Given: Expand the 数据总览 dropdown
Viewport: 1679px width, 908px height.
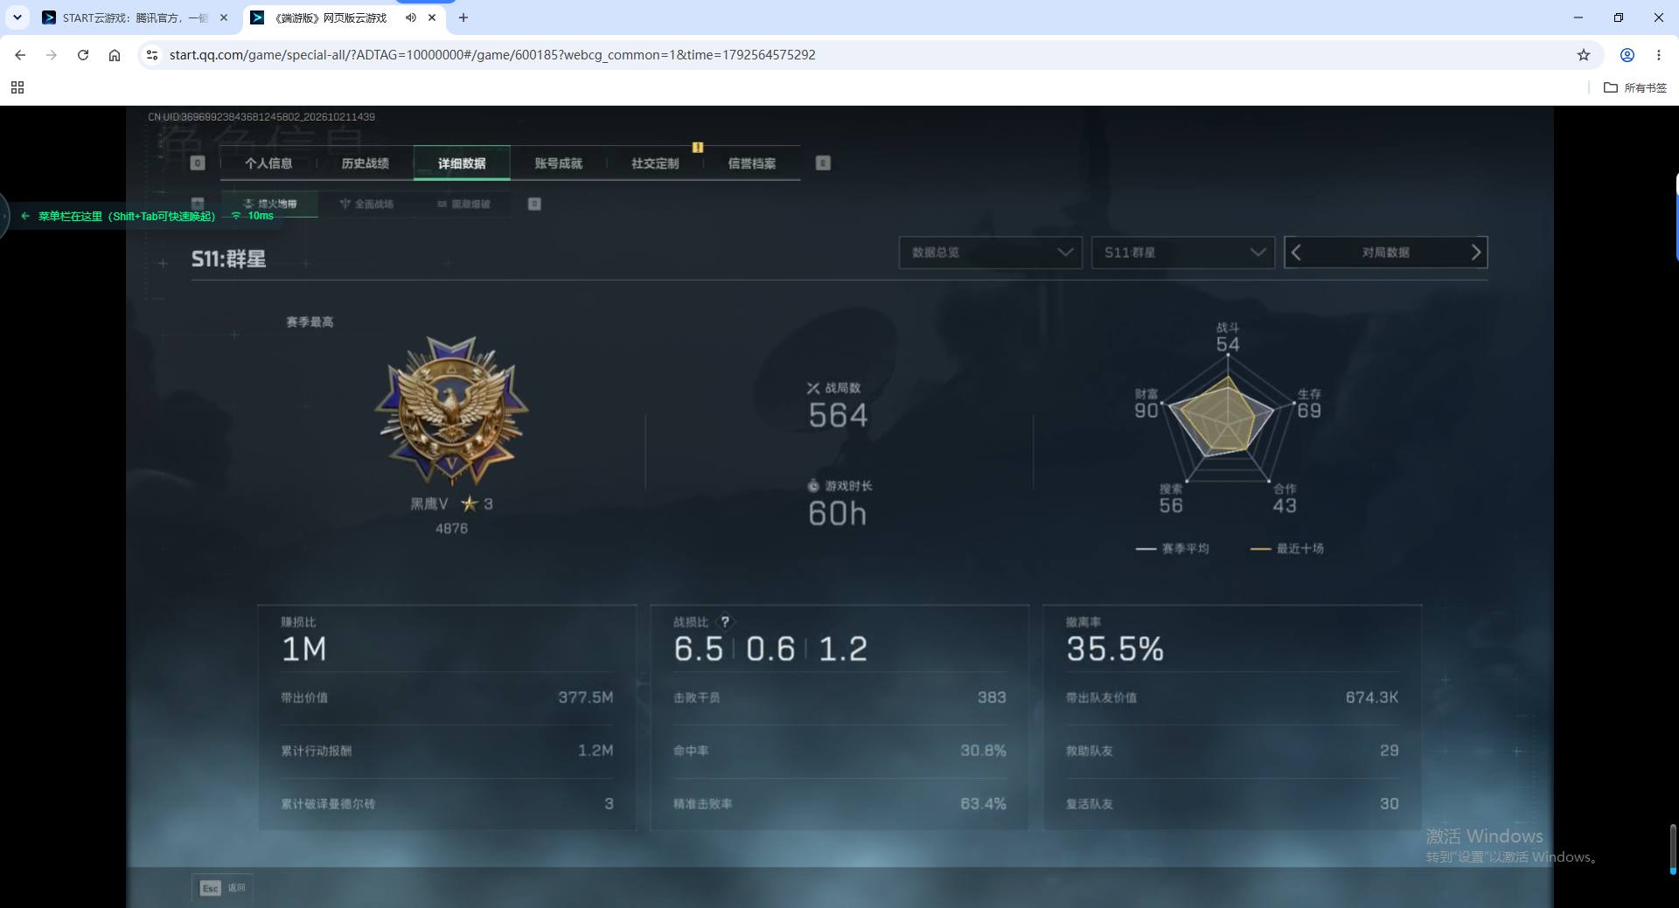Looking at the screenshot, I should tap(991, 253).
